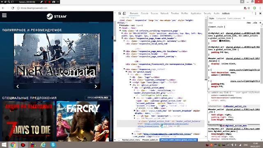Select the header_wallet_balance anchor line in DOM
Viewport: 263px width, 148px height.
[x=161, y=124]
